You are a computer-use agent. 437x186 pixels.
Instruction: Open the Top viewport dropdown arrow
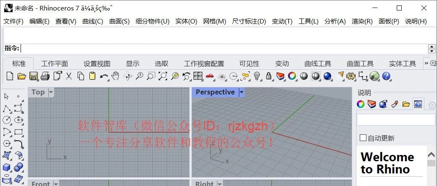51,92
